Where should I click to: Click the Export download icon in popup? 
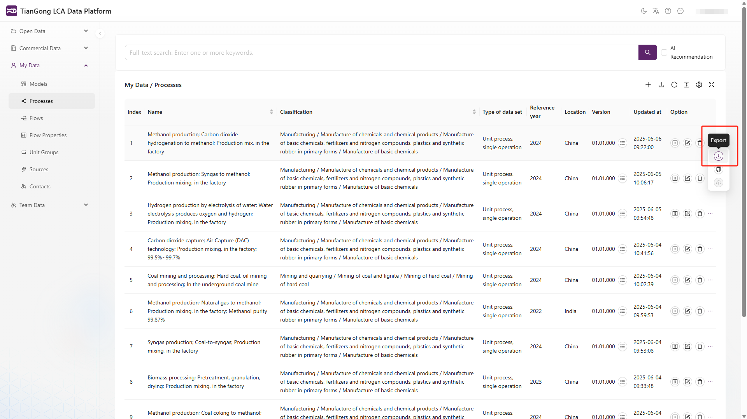[x=718, y=156]
